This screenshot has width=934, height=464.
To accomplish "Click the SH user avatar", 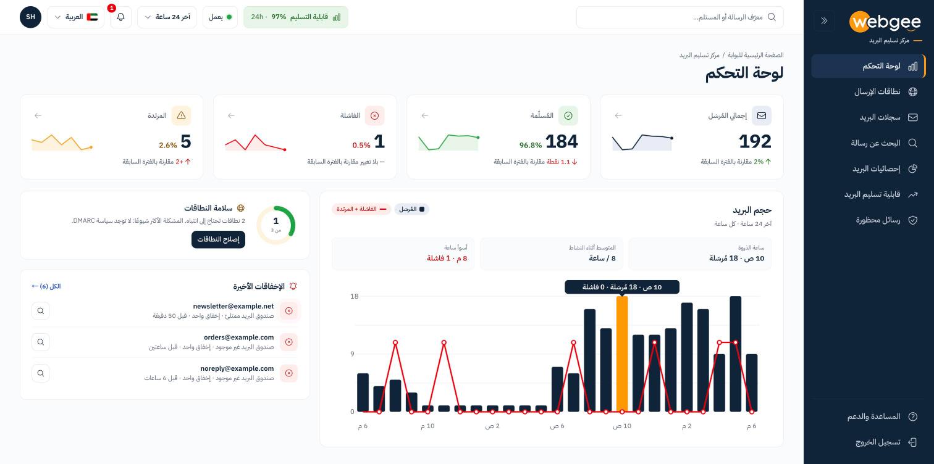I will click(x=30, y=17).
